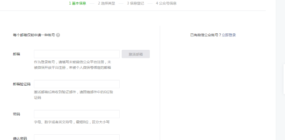
Task: Click the 激活邮箱 button
Action: pyautogui.click(x=136, y=54)
